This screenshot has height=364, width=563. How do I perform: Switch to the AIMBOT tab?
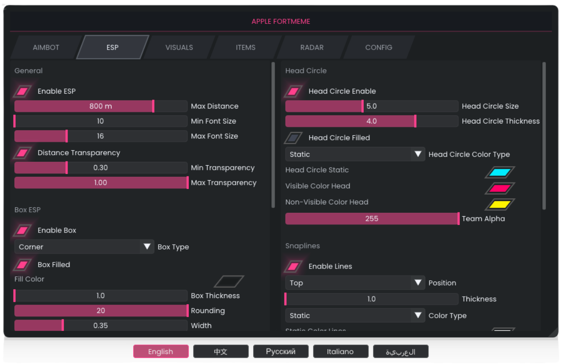(x=46, y=47)
